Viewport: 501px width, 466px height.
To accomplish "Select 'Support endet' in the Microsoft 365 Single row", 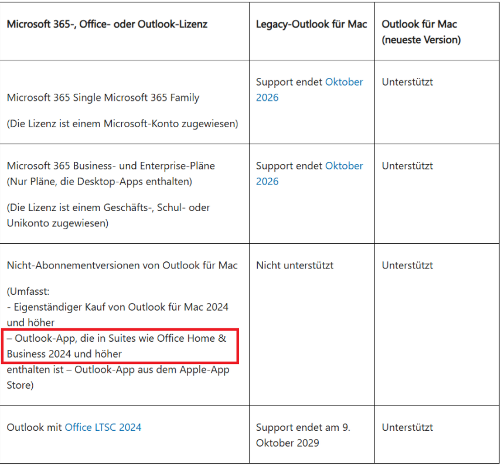I will [x=289, y=82].
